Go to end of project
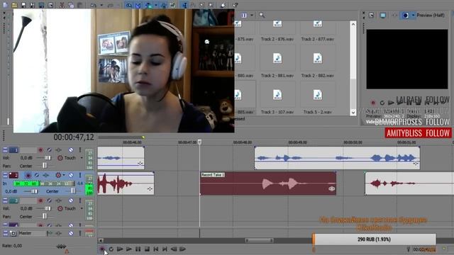The width and height of the screenshot is (454, 255). (165, 249)
